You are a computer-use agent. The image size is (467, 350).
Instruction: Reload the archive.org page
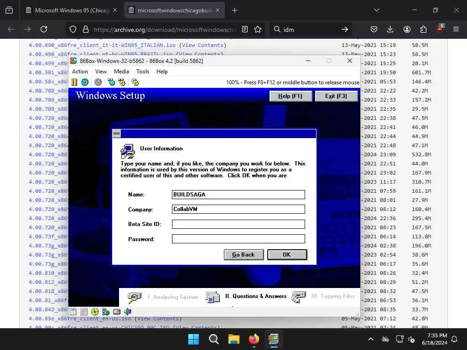click(44, 29)
